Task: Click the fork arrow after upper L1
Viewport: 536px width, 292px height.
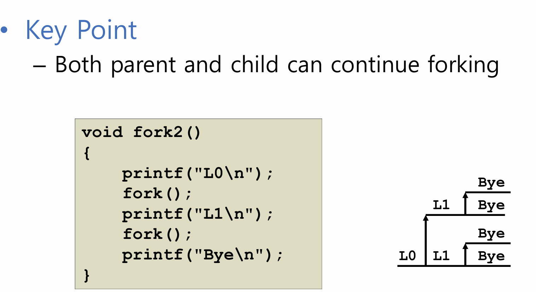Action: (465, 204)
